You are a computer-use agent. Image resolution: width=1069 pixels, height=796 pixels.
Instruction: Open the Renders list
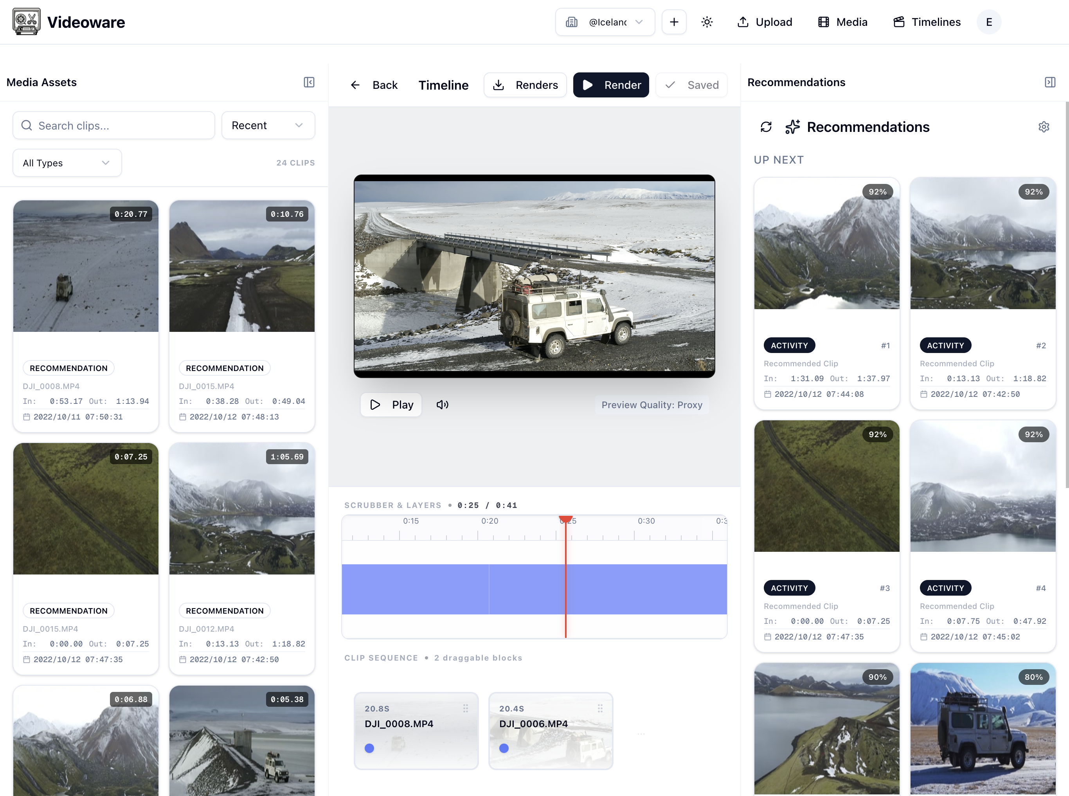pos(525,85)
